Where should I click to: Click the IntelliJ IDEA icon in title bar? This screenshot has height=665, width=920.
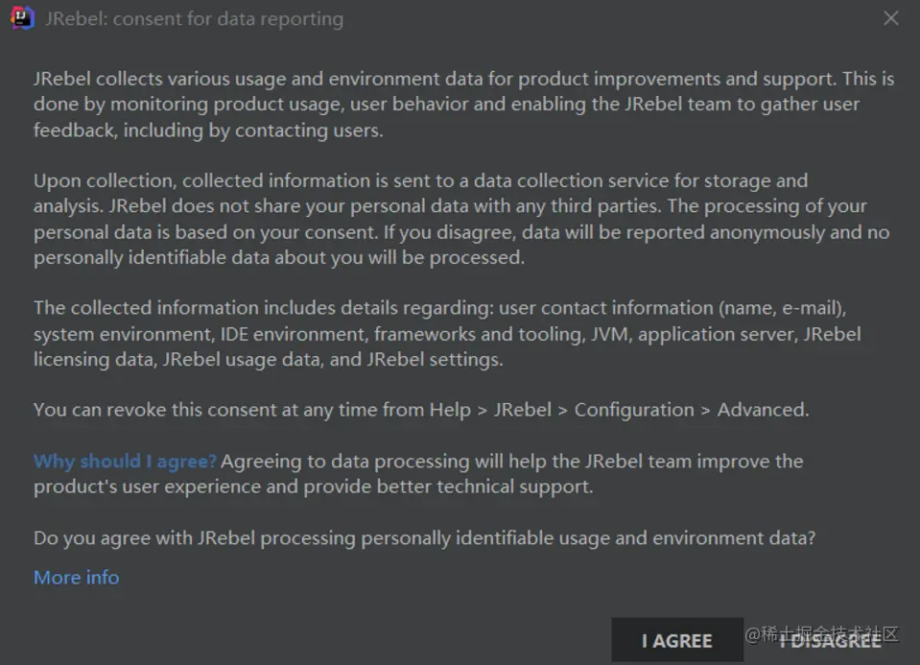(x=22, y=18)
